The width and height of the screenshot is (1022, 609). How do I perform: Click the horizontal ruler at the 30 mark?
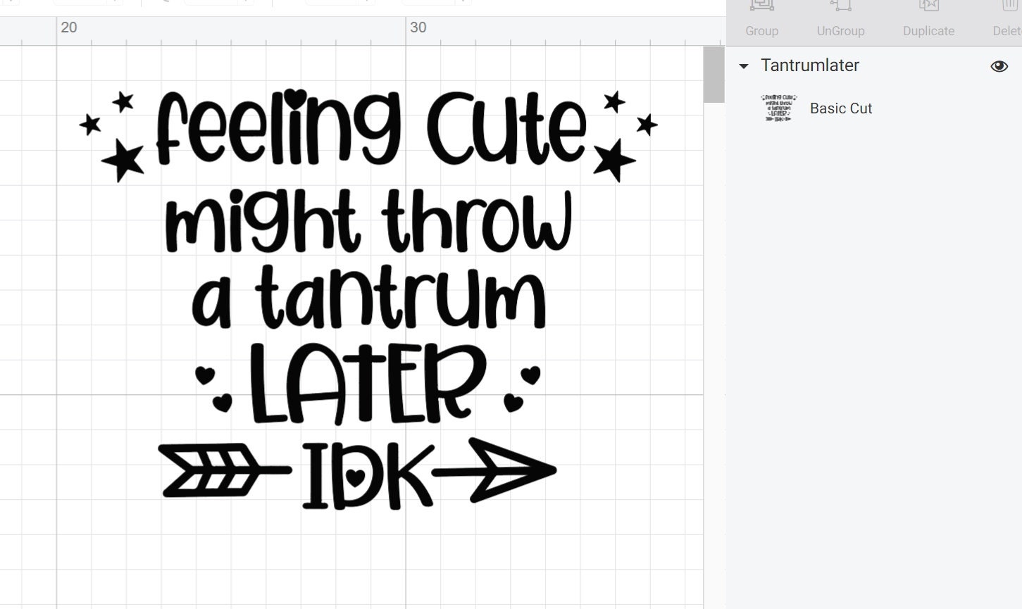[418, 28]
